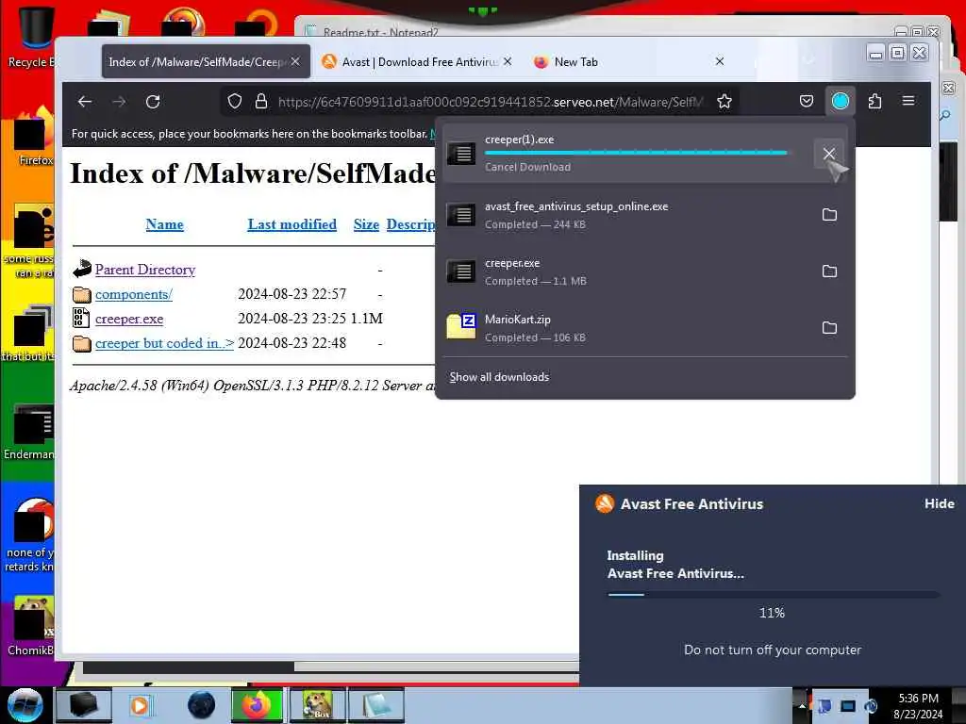Open the Firefox taskbar button
The width and height of the screenshot is (966, 724).
tap(257, 705)
